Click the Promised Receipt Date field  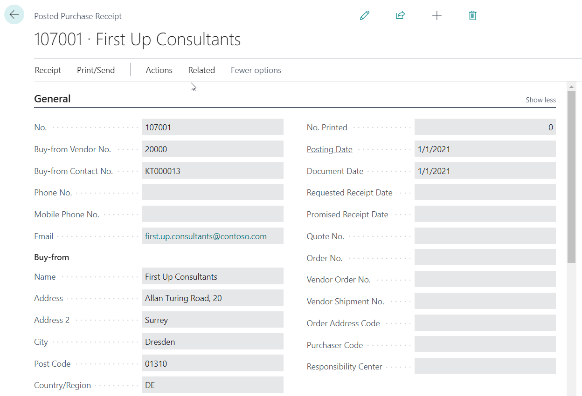pos(485,214)
